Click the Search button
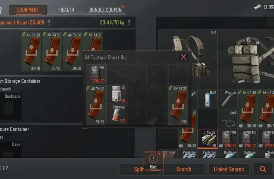 point(184,169)
